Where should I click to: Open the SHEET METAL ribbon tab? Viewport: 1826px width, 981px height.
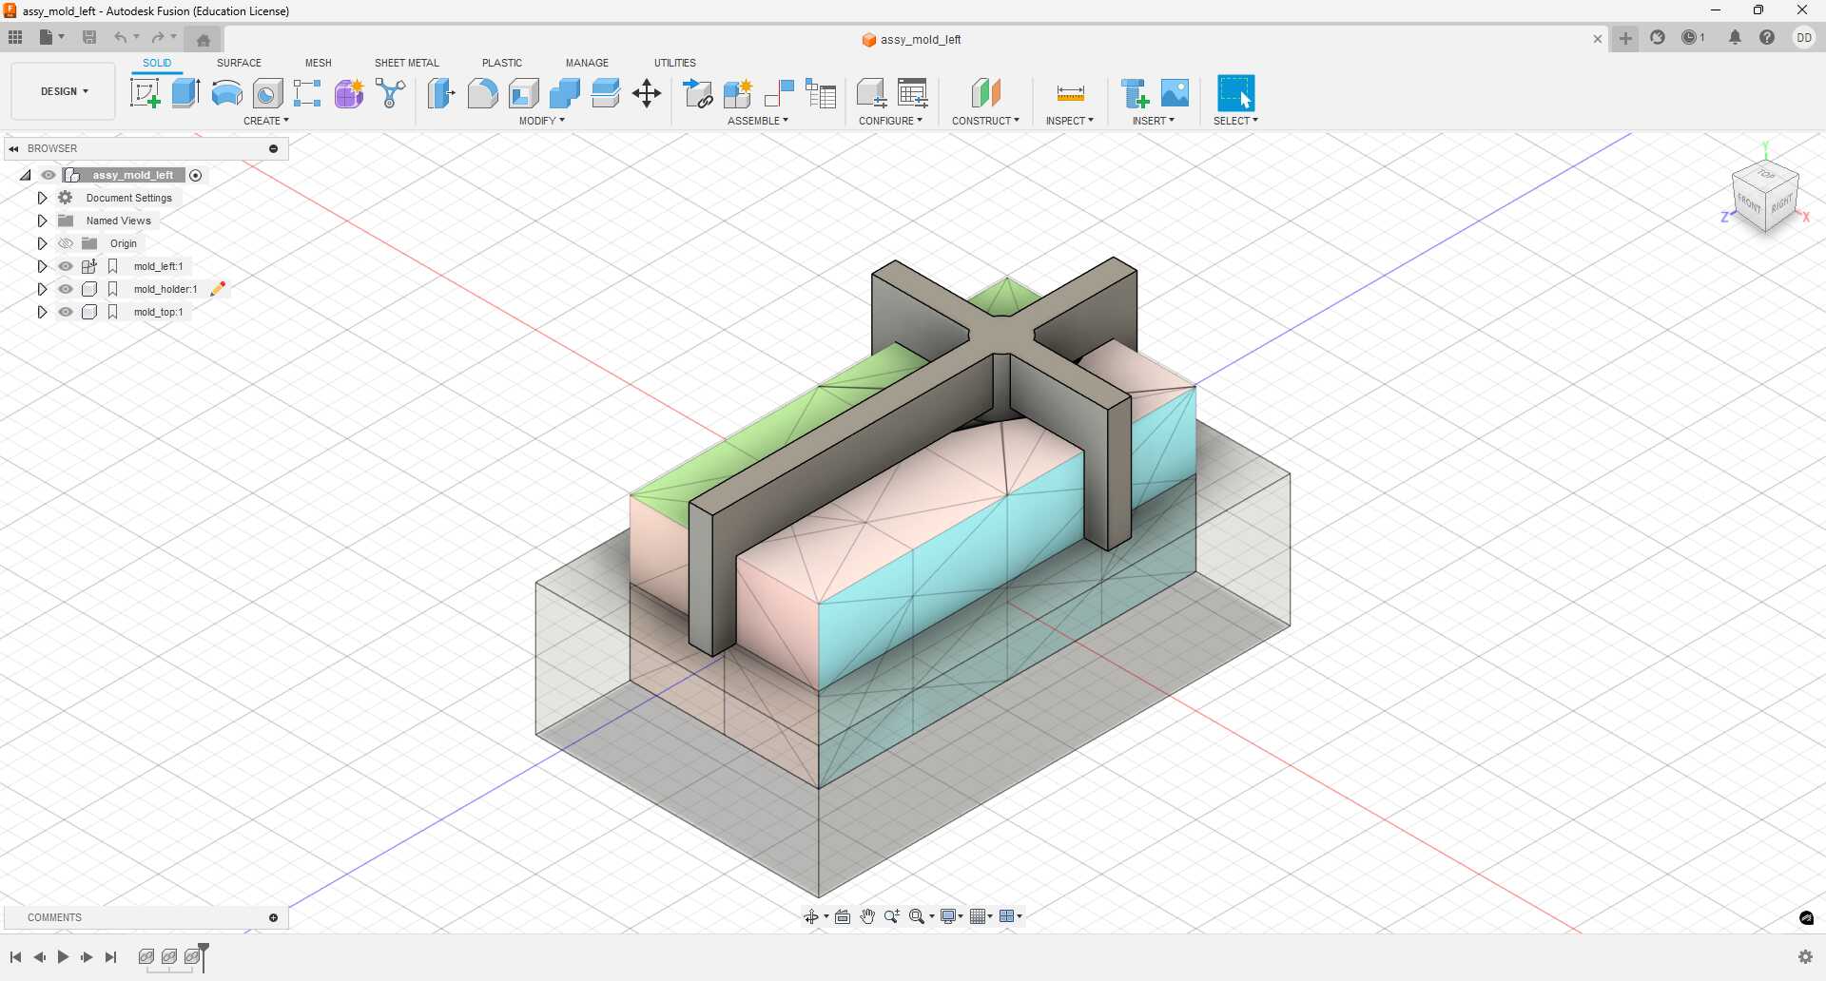tap(406, 62)
